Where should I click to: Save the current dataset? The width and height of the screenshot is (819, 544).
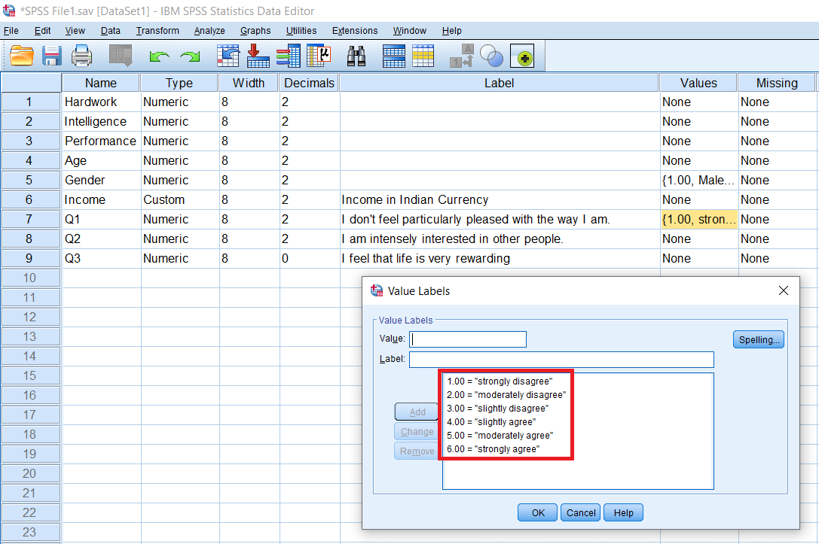coord(51,56)
